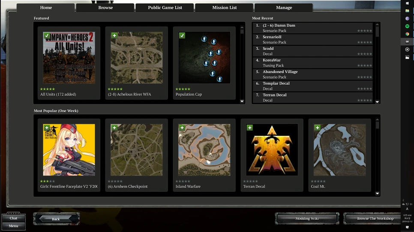
Task: Show hidden system tray icons chevron
Action: pyautogui.click(x=403, y=200)
